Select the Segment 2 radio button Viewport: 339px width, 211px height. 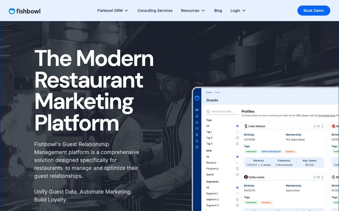point(237,200)
